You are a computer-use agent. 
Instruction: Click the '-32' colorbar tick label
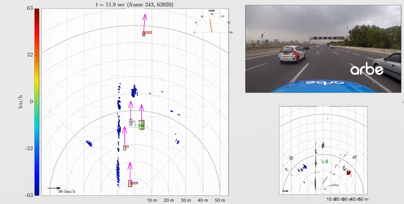(29, 148)
